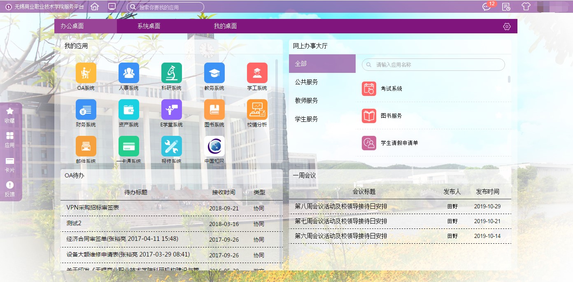Viewport: 573px width, 282px height.
Task: Launch the 财务系统 app
Action: point(86,110)
